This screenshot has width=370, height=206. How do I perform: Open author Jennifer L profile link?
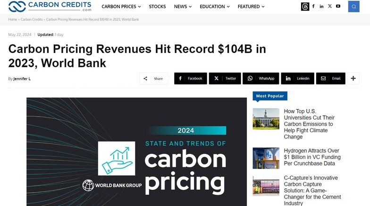pyautogui.click(x=22, y=78)
